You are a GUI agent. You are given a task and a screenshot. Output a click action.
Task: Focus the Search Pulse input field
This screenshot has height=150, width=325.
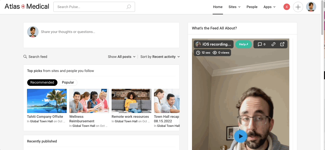94,7
